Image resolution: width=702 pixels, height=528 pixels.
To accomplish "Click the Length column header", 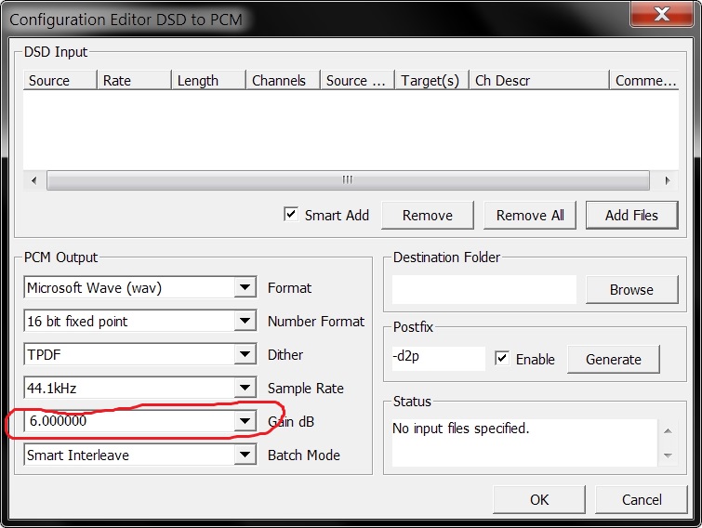I will coord(208,80).
